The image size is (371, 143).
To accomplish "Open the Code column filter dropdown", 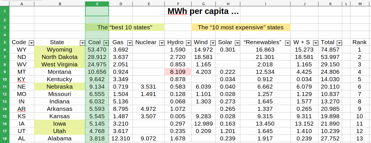I will [31, 43].
